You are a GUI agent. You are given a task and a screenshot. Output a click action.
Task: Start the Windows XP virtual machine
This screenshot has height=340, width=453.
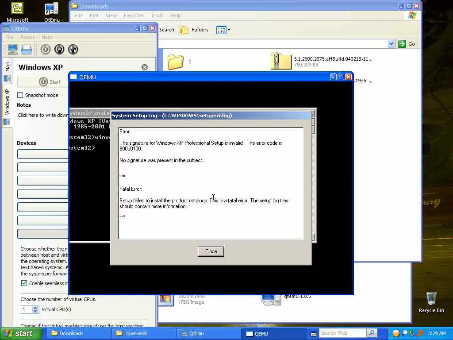(x=43, y=82)
